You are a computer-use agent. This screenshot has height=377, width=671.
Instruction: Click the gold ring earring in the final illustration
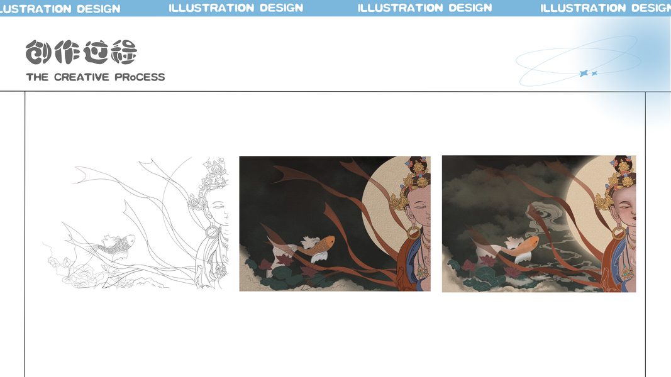tap(617, 233)
